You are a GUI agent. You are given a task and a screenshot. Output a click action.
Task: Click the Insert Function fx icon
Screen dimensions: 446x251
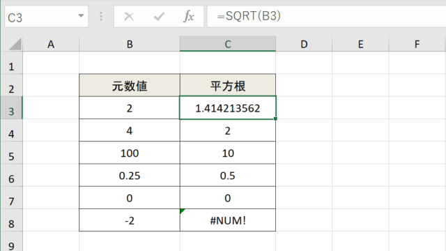[x=189, y=16]
